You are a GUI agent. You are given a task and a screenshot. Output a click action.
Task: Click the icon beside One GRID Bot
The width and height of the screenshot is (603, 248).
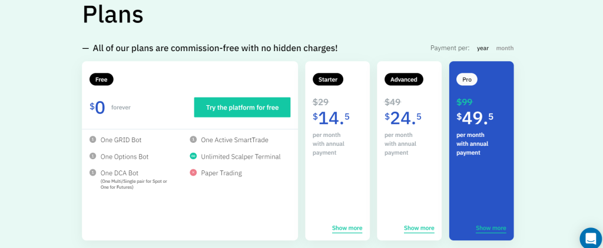(92, 139)
